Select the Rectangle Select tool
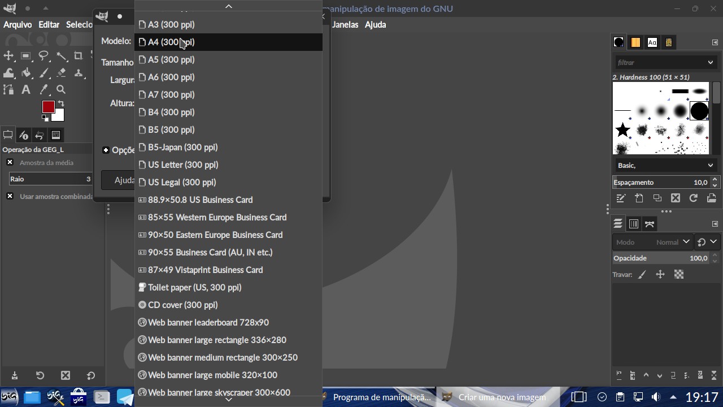This screenshot has width=723, height=407. tap(26, 55)
